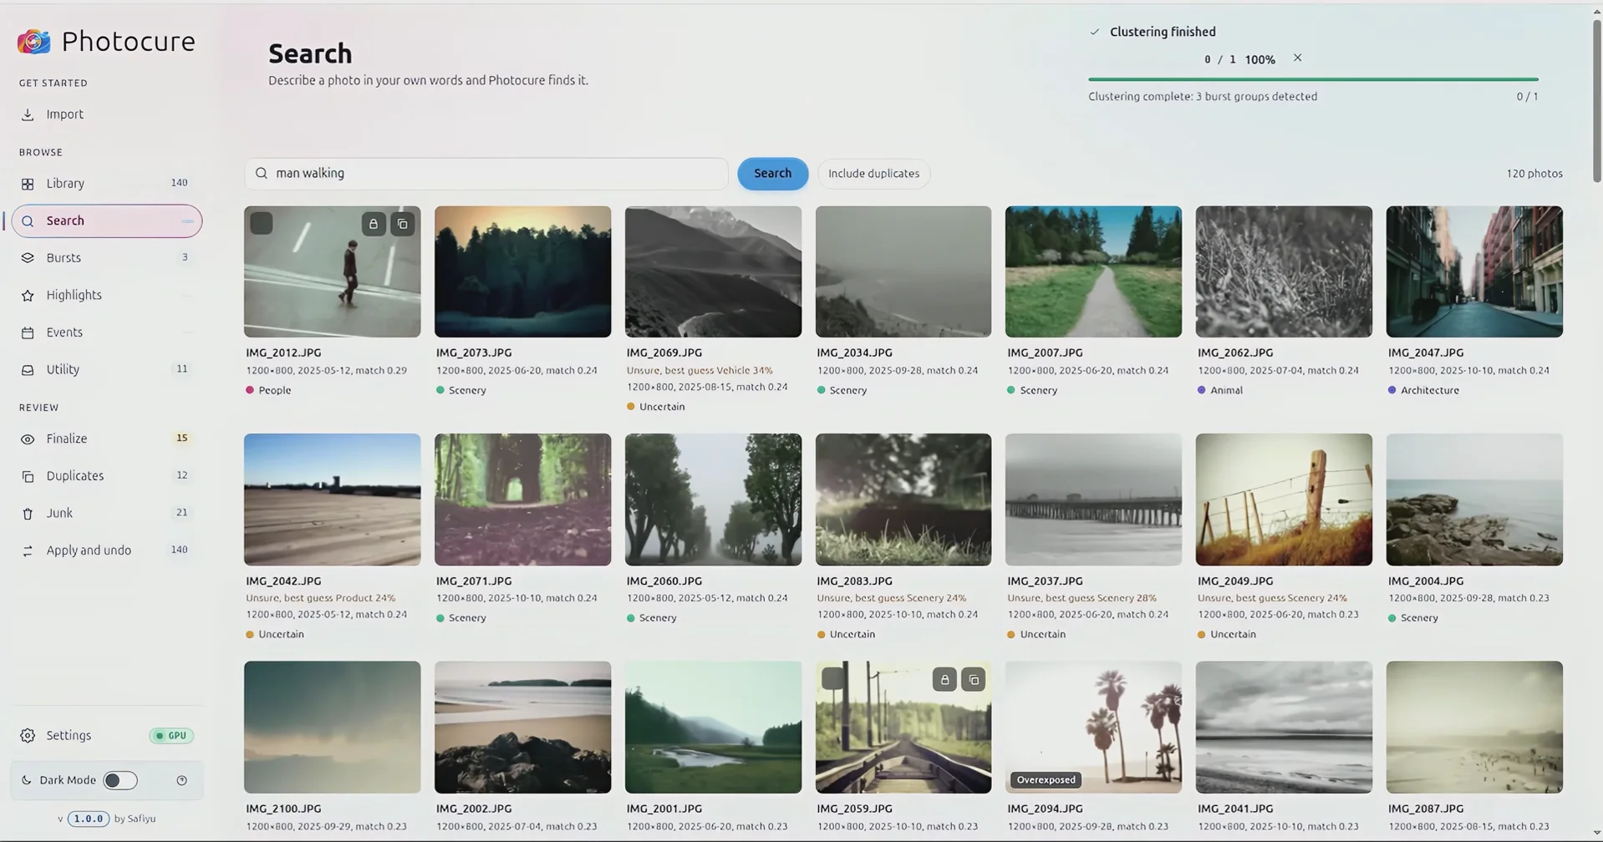Click the Photocure logo icon

coord(34,41)
